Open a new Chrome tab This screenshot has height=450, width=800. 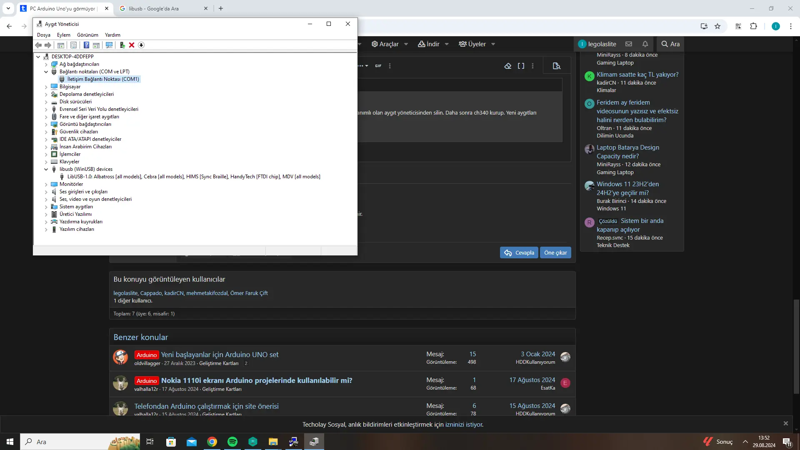pos(221,8)
